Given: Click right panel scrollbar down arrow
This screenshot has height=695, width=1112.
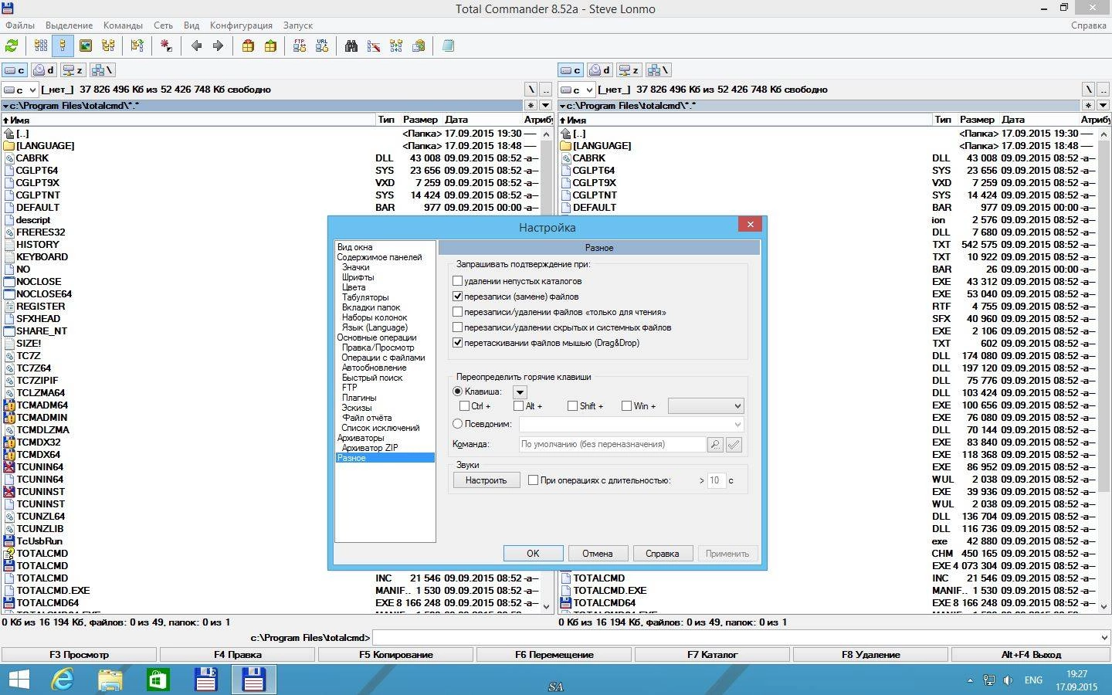Looking at the screenshot, I should pos(1104,607).
